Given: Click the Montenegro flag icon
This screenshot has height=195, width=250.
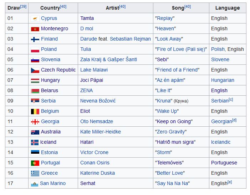Looking at the screenshot, I should point(35,29).
